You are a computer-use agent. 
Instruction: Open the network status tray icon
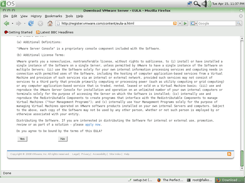tap(190, 4)
